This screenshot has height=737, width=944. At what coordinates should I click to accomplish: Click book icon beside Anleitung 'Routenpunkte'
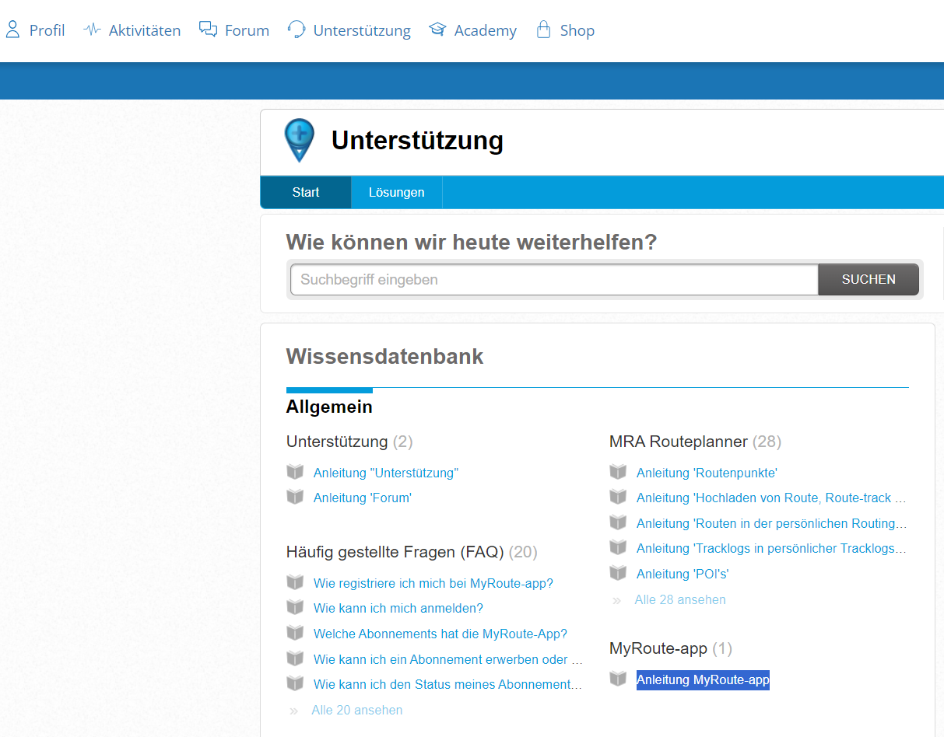point(618,472)
